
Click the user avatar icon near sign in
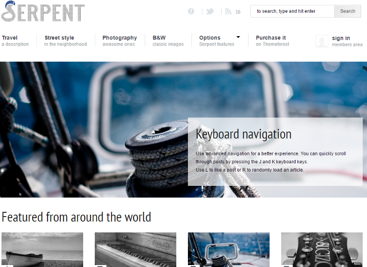[x=322, y=41]
